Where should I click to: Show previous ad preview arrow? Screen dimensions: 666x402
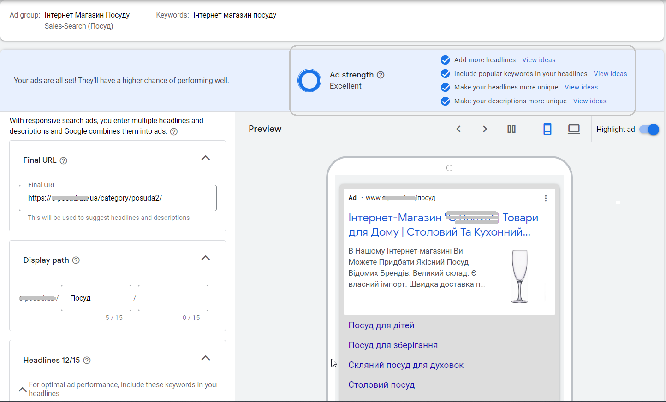[x=458, y=129]
